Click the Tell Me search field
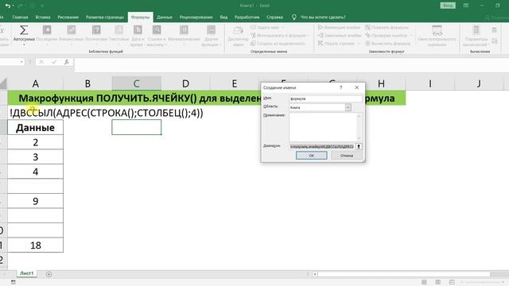This screenshot has width=509, height=286. 323,17
